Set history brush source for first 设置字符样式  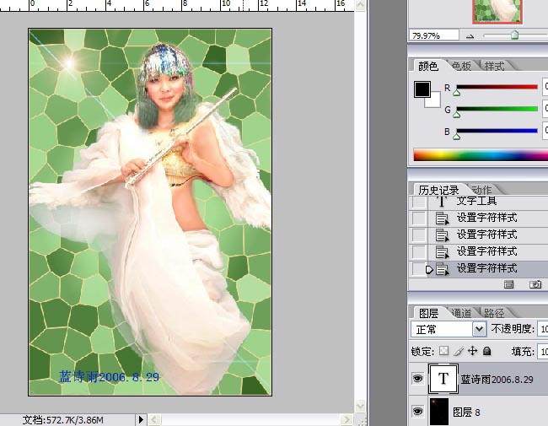tap(419, 218)
